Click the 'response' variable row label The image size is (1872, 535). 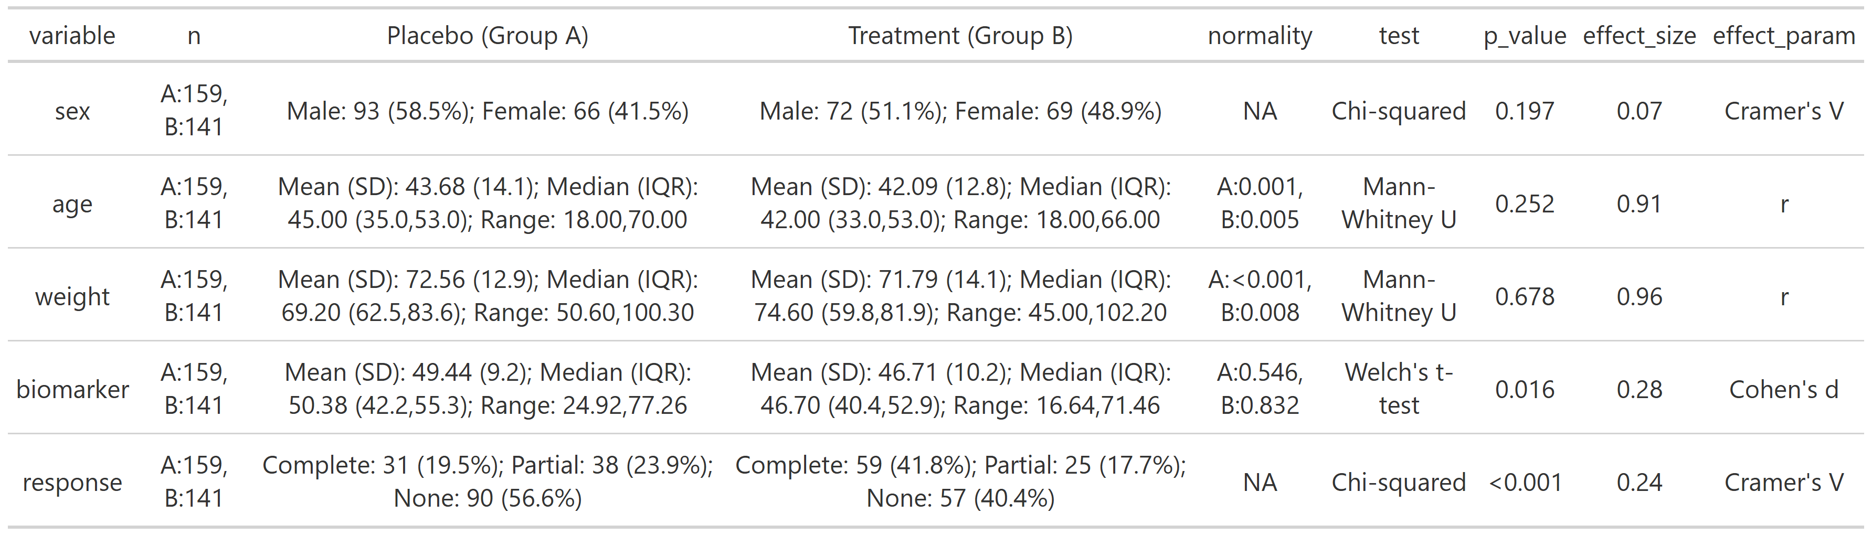[x=72, y=483]
